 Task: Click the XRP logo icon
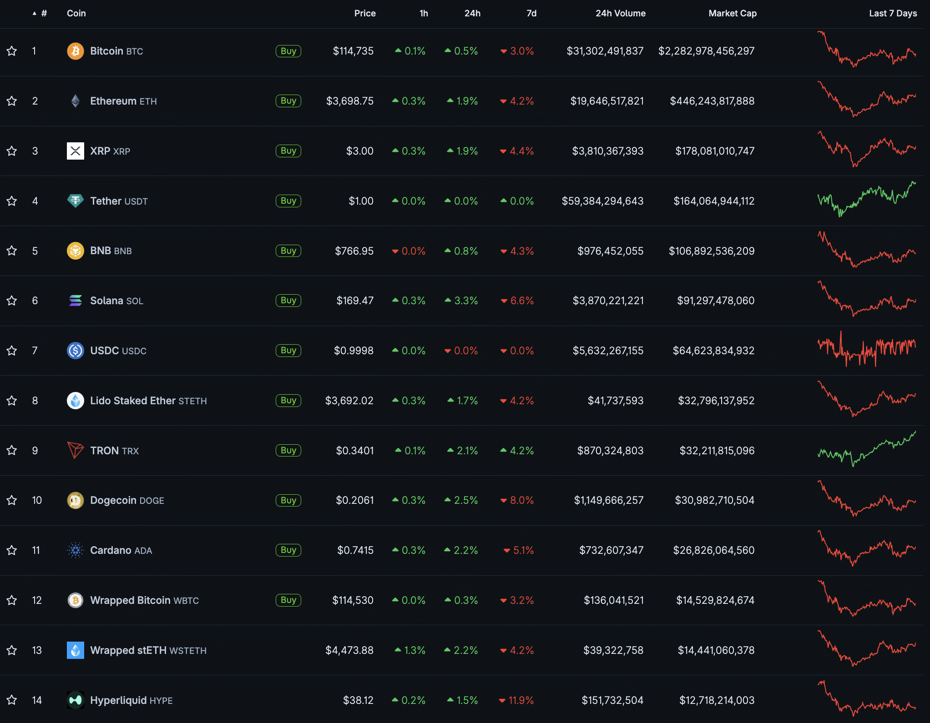(76, 151)
